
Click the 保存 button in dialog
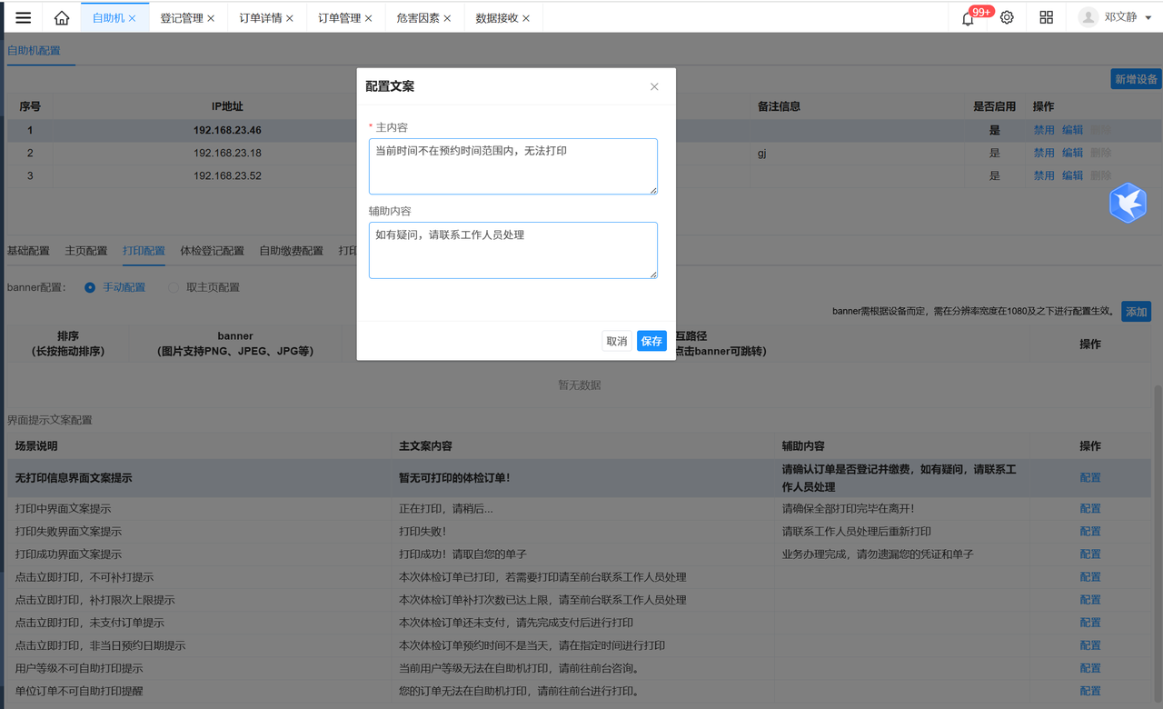click(651, 341)
